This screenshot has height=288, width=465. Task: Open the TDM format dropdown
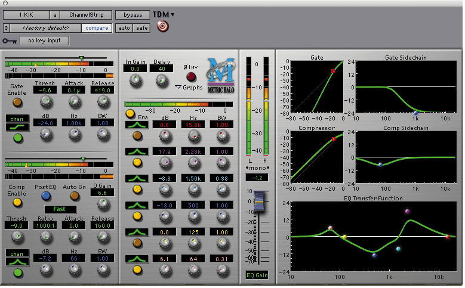[164, 14]
